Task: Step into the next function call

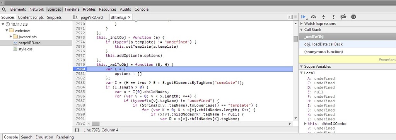Action: point(324,17)
